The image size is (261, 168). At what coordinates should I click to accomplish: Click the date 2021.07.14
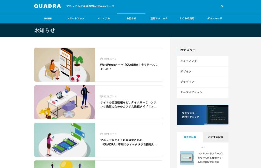pos(110,59)
